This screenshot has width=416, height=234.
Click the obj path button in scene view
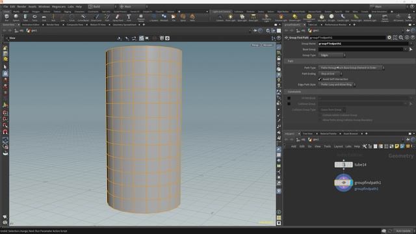(19, 31)
